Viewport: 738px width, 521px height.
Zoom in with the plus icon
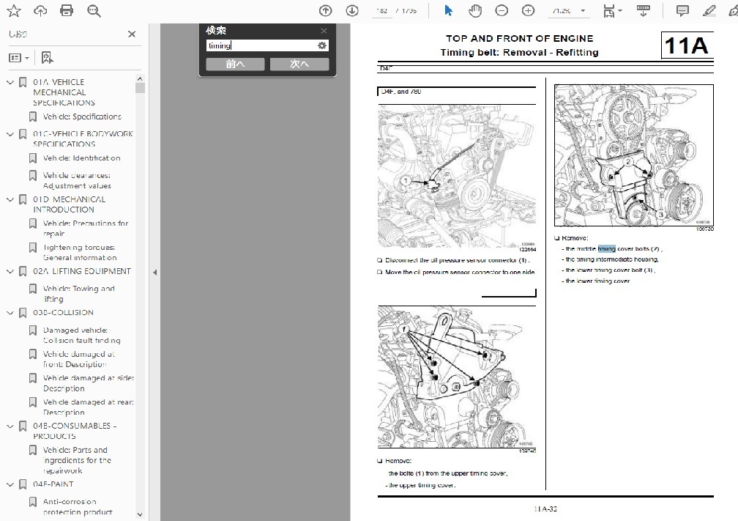pyautogui.click(x=528, y=10)
